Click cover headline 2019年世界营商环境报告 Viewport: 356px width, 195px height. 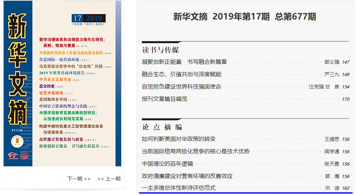click(62, 73)
